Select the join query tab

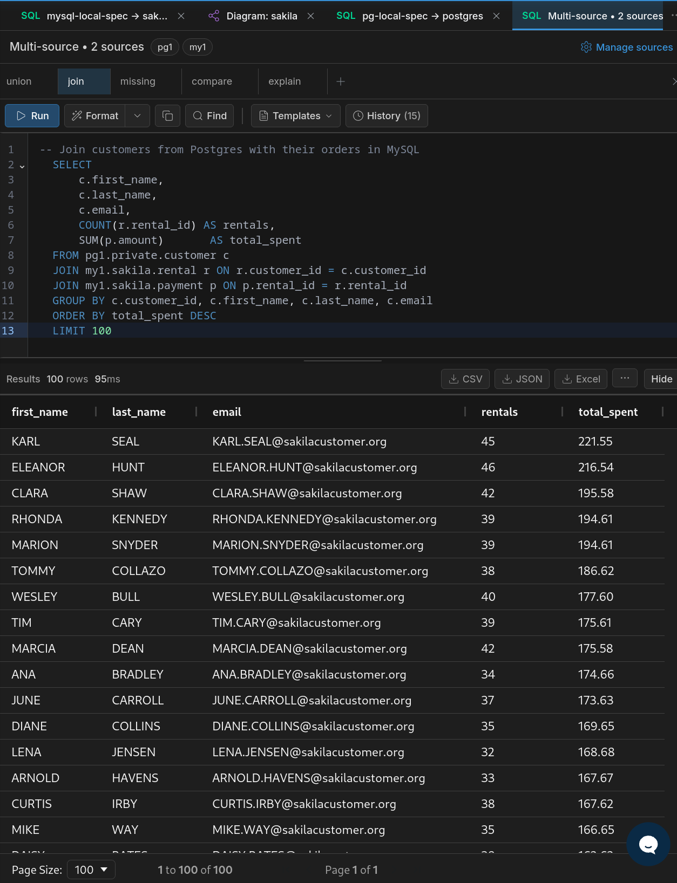point(84,81)
